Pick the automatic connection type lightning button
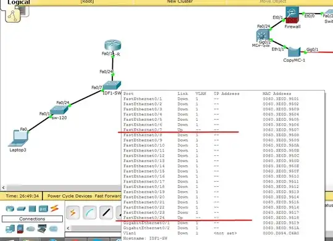Viewport: 333px width, 241px height. point(73,212)
